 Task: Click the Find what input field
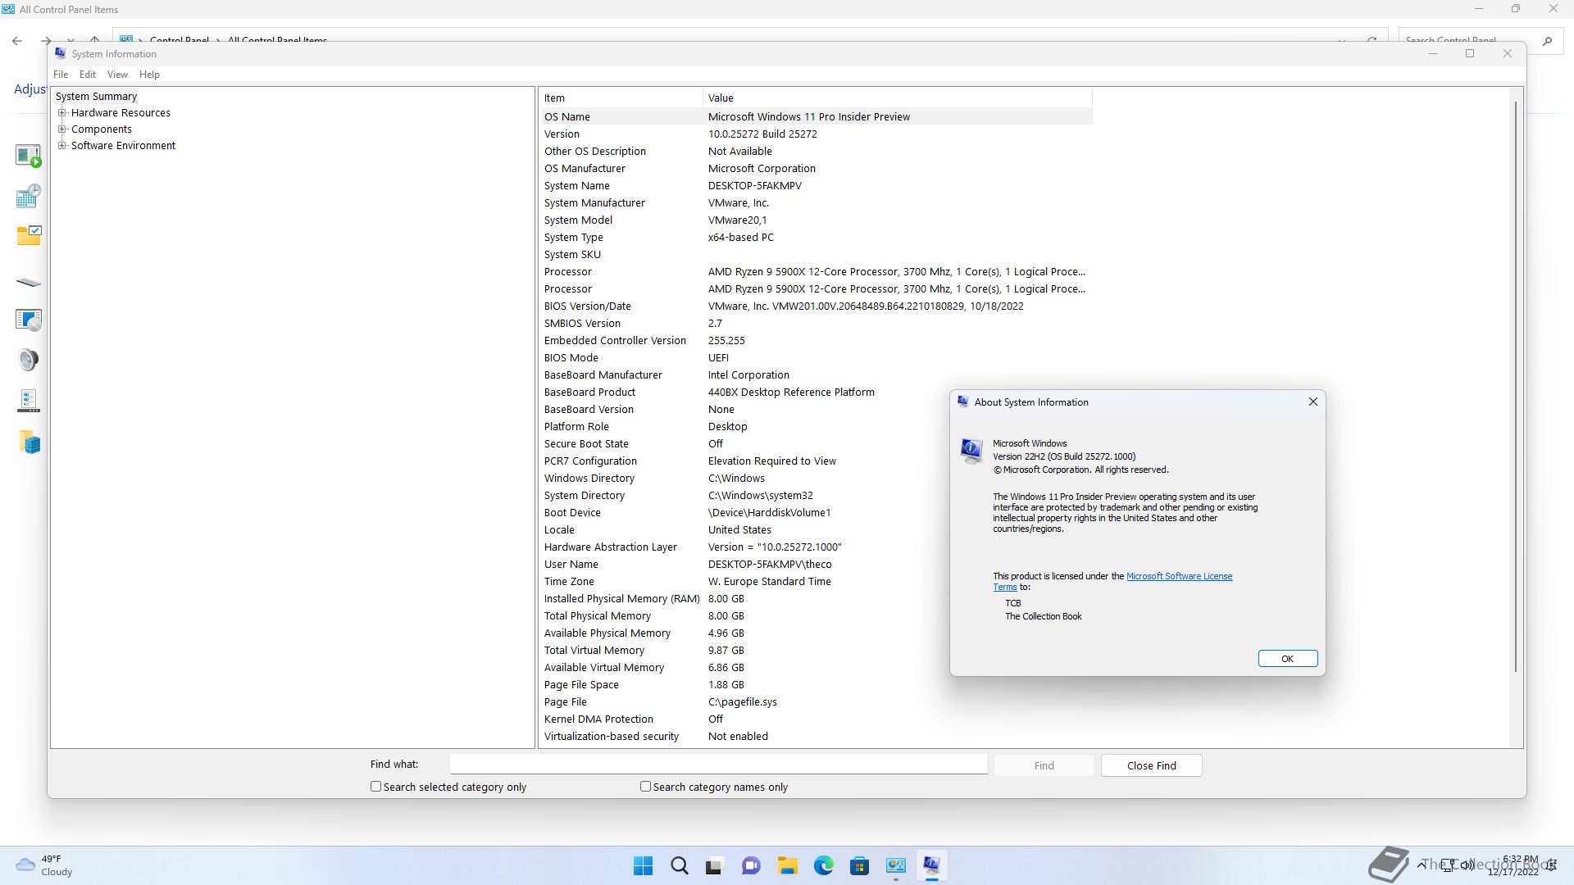(718, 765)
